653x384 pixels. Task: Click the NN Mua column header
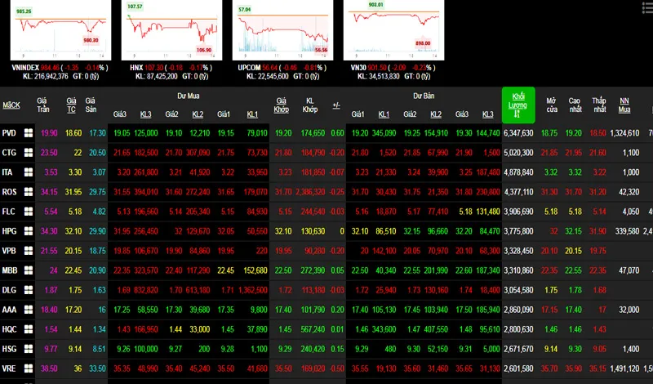(x=624, y=105)
